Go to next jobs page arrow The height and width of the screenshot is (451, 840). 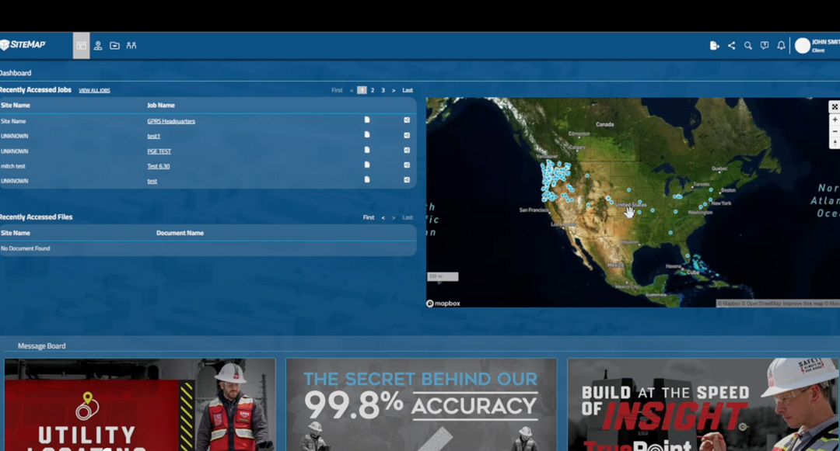[x=394, y=90]
